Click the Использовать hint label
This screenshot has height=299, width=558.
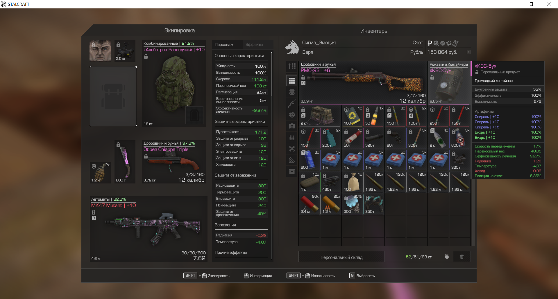[323, 276]
